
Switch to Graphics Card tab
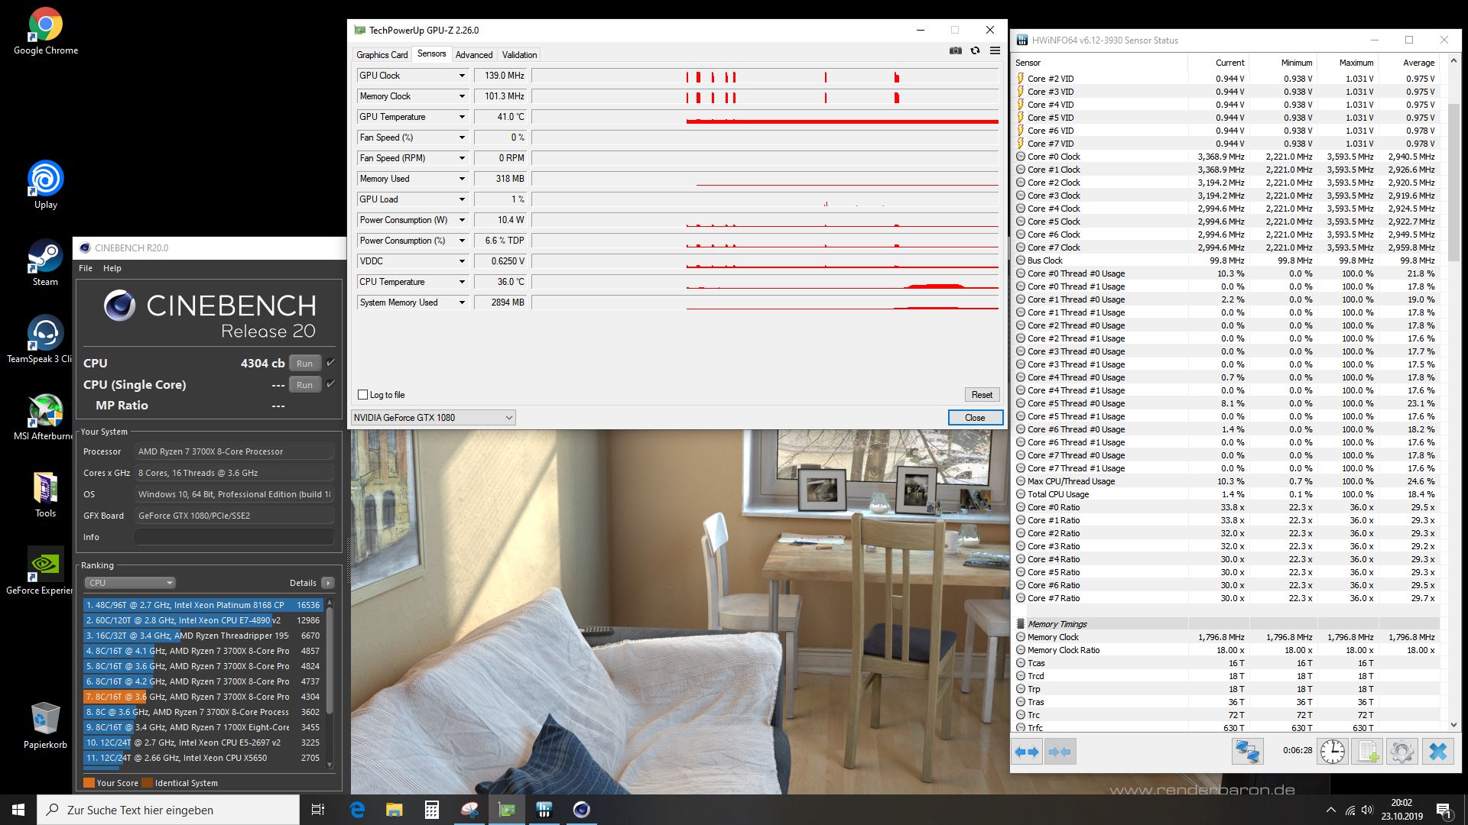382,55
